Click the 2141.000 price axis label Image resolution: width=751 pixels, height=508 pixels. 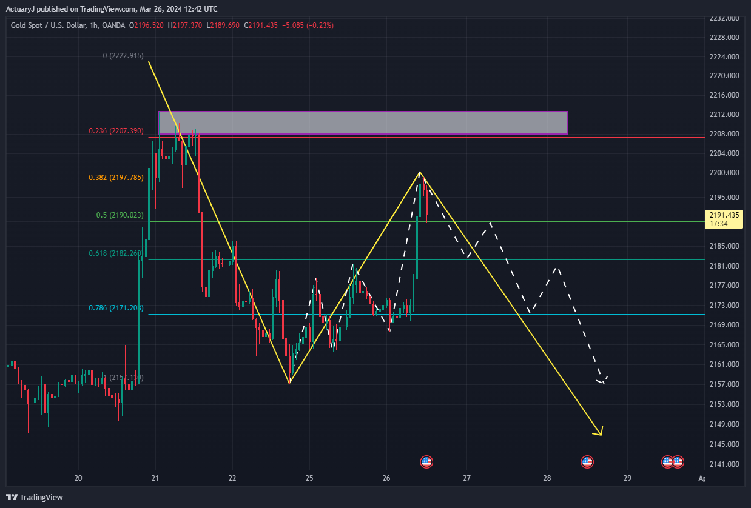click(724, 464)
